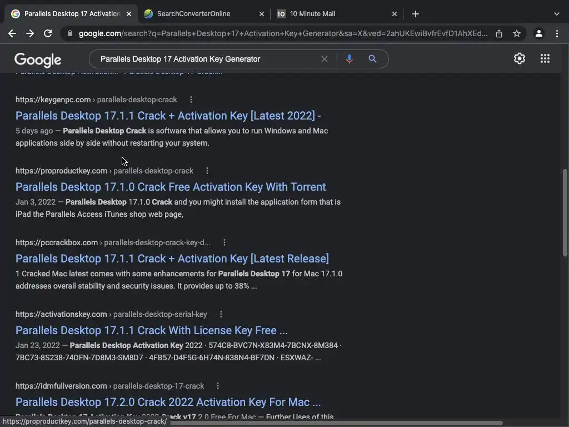Open 'Crack With License Key Free' result

point(152,330)
